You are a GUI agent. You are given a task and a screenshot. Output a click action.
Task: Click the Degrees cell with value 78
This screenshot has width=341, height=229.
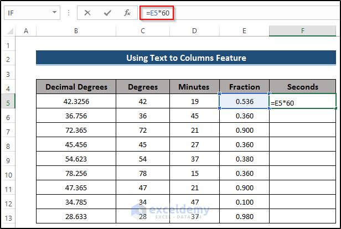coord(143,173)
